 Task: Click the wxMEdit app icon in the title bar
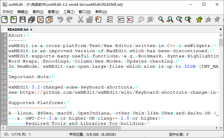click(5, 4)
